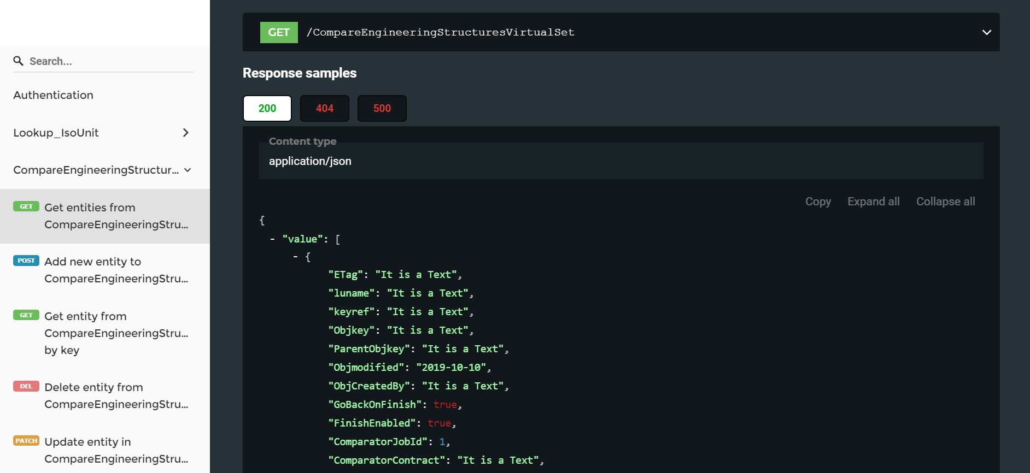Viewport: 1030px width, 473px height.
Task: Select Get entity from CompareEngineeringStru... by key
Action: coord(105,333)
